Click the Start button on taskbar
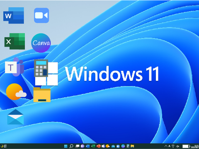Image resolution: width=199 pixels, height=149 pixels. (66, 146)
